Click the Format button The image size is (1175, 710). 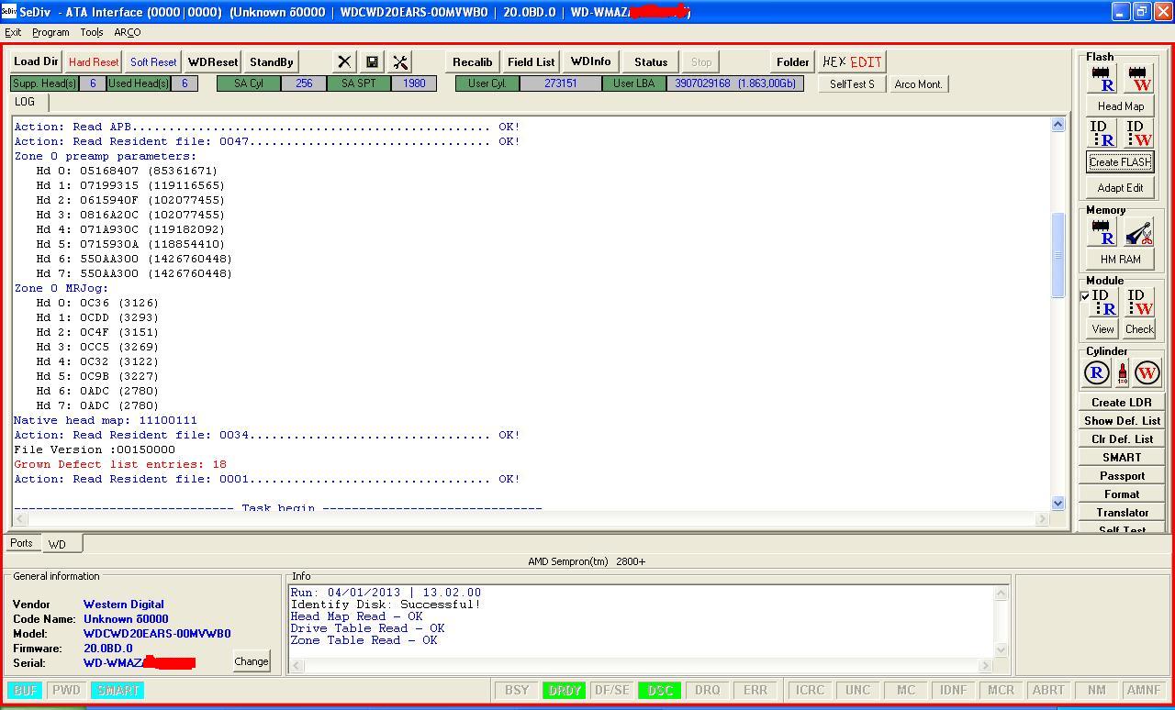[x=1122, y=494]
